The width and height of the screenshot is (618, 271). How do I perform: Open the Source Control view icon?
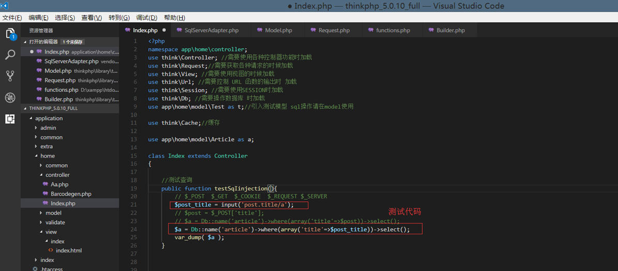10,76
